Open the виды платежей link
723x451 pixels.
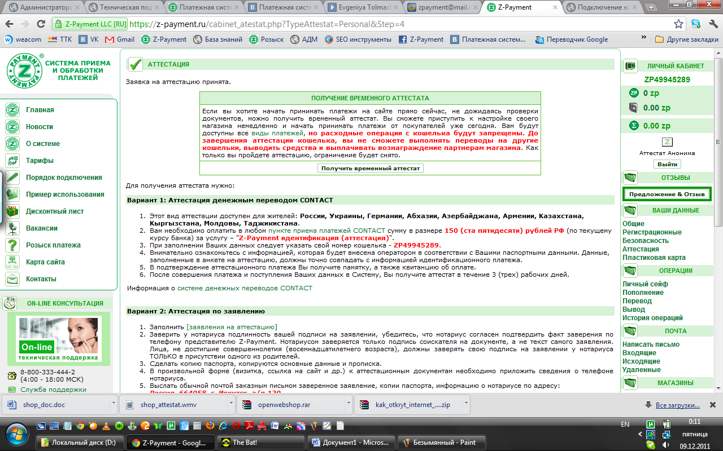pos(277,133)
